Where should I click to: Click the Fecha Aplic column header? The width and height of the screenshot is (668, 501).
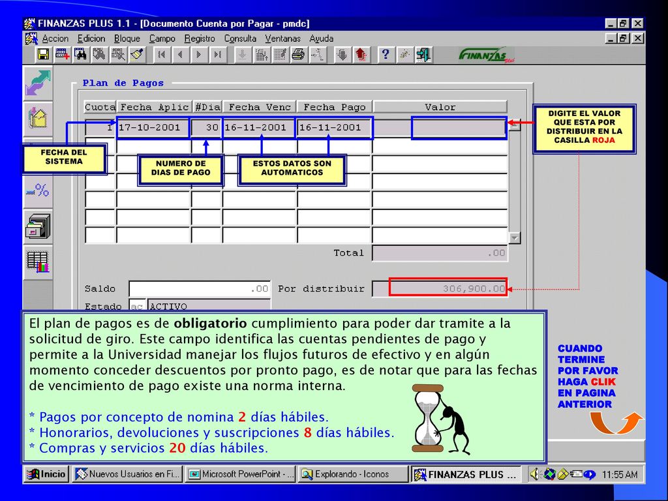(154, 107)
